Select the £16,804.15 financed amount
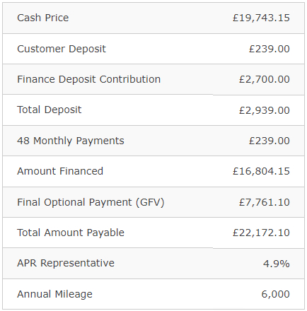This screenshot has width=307, height=311. tap(261, 171)
